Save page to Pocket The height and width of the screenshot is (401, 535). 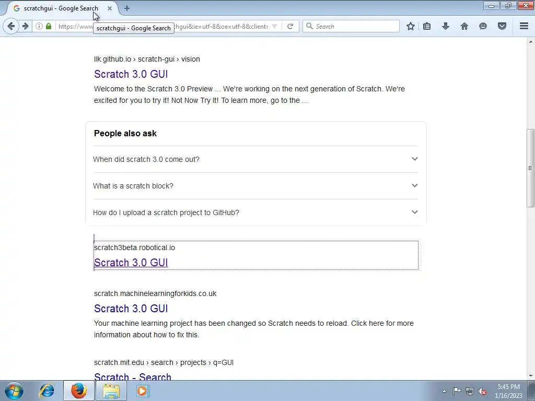point(502,26)
